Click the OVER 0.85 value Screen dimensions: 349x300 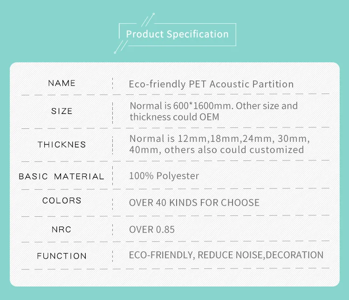pyautogui.click(x=152, y=230)
